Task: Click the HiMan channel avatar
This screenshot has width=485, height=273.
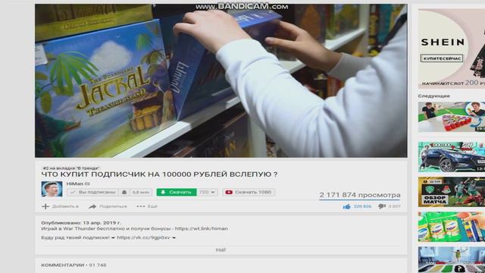Action: (x=52, y=189)
